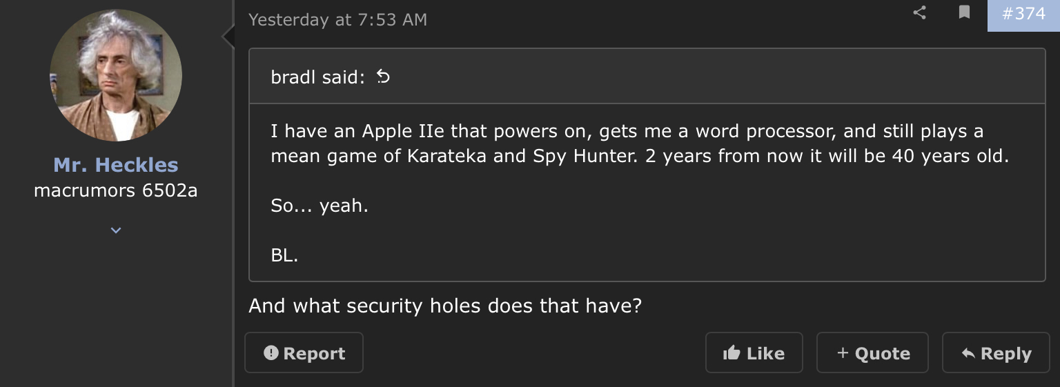Click the exclamation icon in the Report button
The image size is (1060, 387).
(x=271, y=353)
